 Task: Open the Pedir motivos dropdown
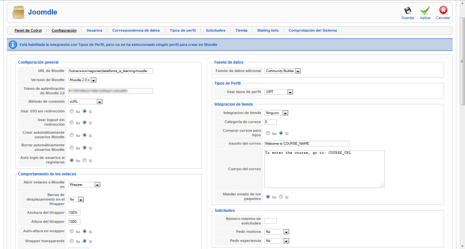[x=286, y=232]
